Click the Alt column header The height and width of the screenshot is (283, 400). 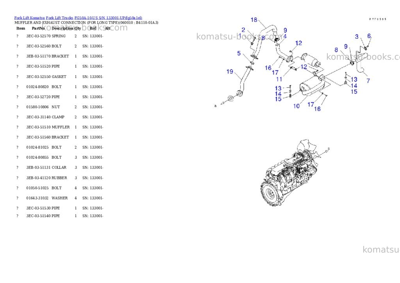(108, 28)
